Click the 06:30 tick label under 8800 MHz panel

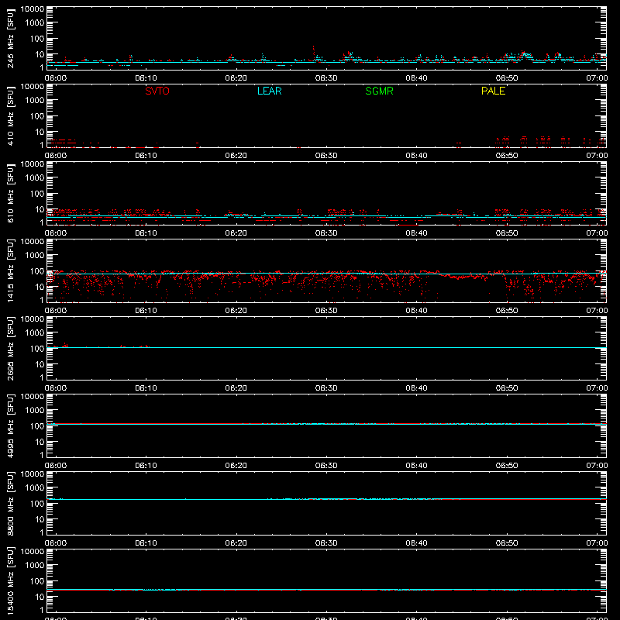tap(326, 543)
